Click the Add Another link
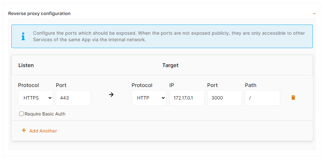Viewport: 325px width, 160px height. (x=43, y=131)
